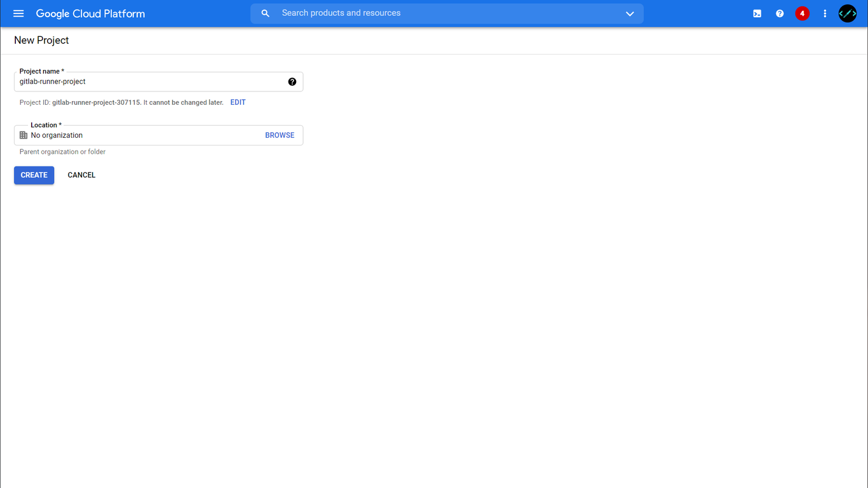Open the account profile avatar
Viewport: 868px width, 488px height.
point(848,13)
